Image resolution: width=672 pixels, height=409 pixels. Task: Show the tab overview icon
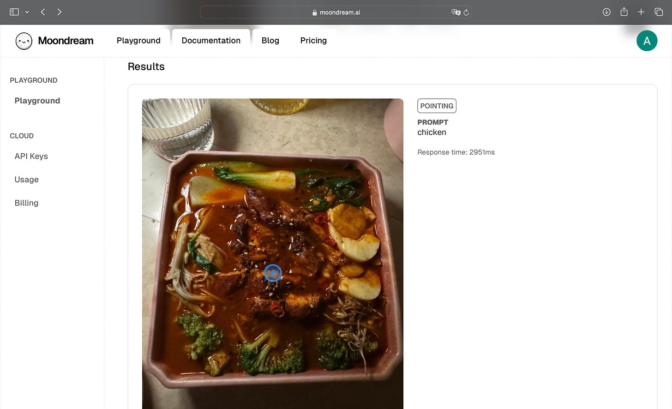[659, 12]
